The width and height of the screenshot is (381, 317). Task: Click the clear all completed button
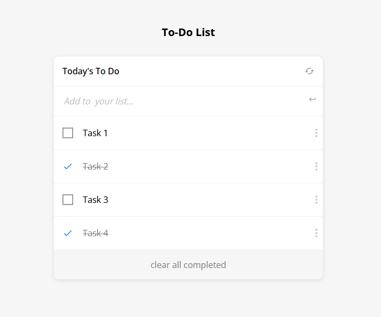[x=188, y=265]
